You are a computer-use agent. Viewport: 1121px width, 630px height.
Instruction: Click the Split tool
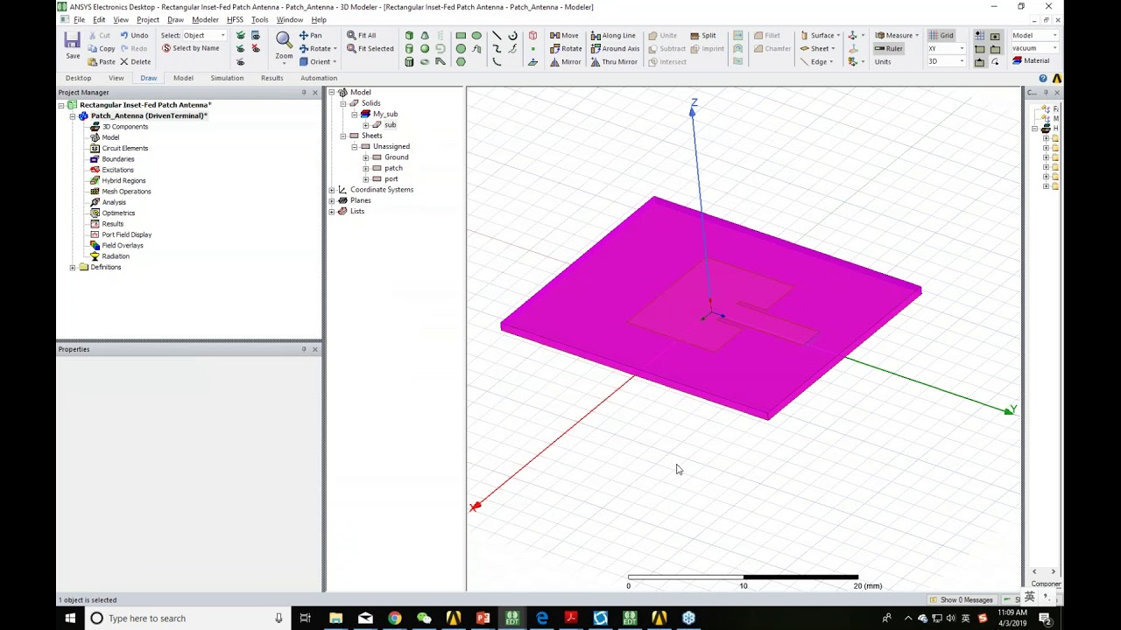click(702, 36)
